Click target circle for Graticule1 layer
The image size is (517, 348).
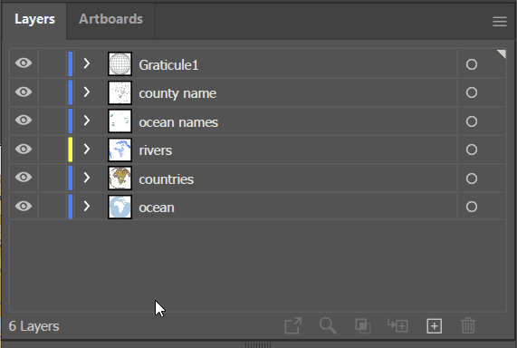[x=472, y=64]
